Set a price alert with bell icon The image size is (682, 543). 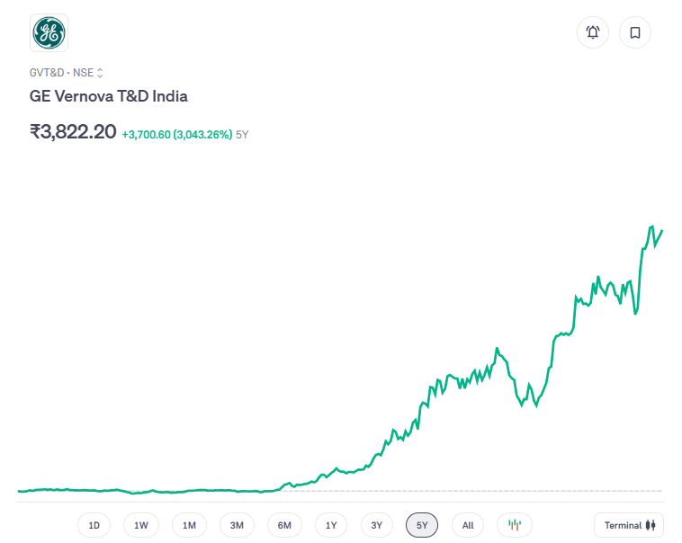click(x=593, y=33)
